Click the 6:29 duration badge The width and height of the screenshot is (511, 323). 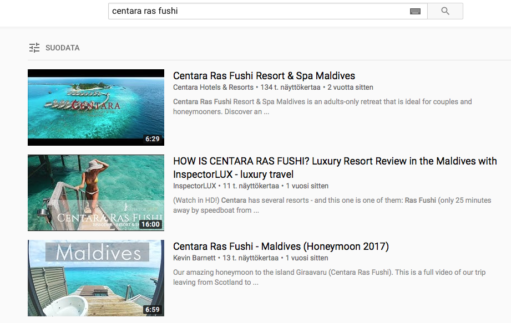point(153,139)
